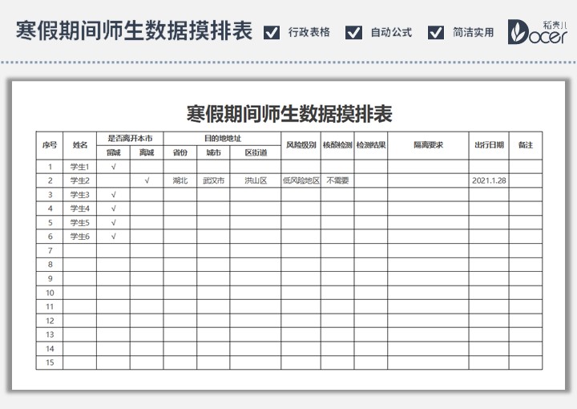Select the 姓名 header cell
Screen dimensions: 577x409
(x=80, y=145)
